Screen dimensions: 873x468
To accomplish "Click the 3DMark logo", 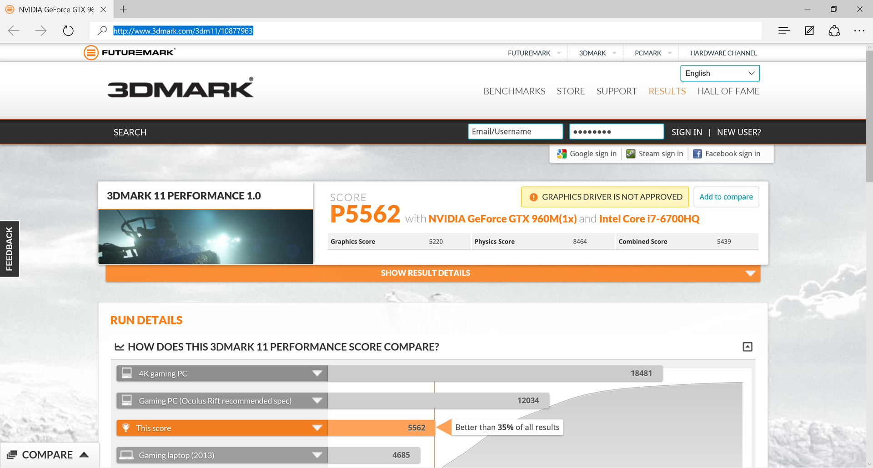I will click(x=181, y=88).
